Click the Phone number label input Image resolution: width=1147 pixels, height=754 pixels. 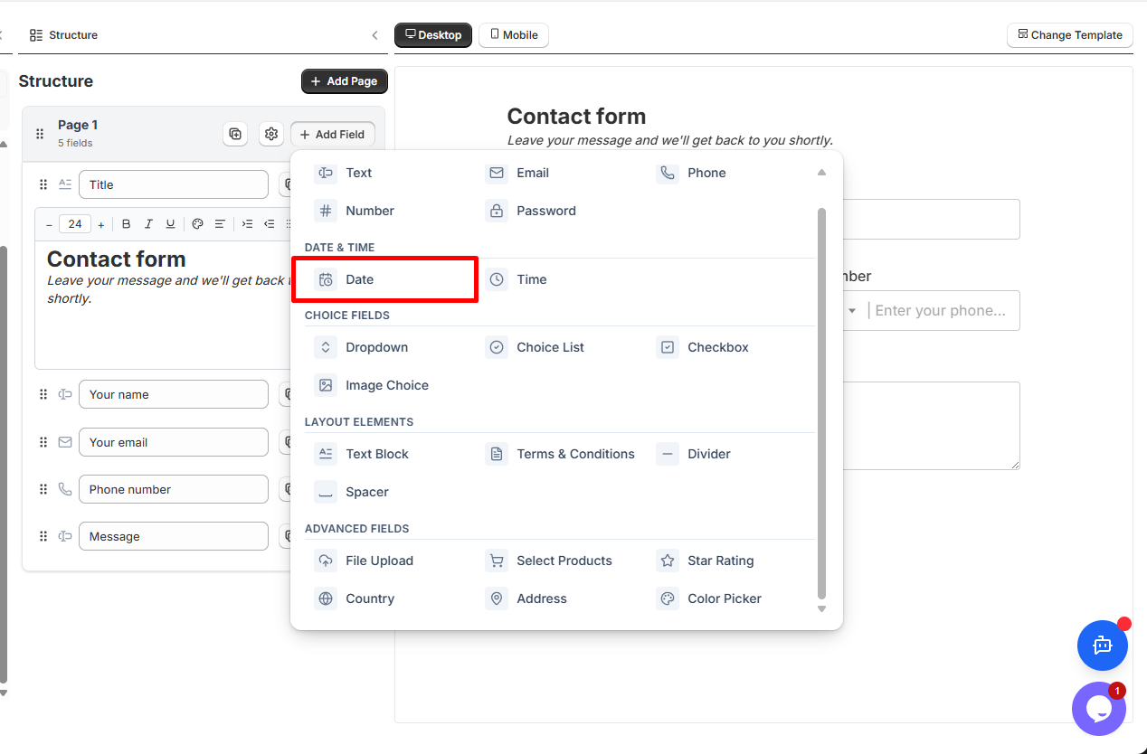point(174,489)
